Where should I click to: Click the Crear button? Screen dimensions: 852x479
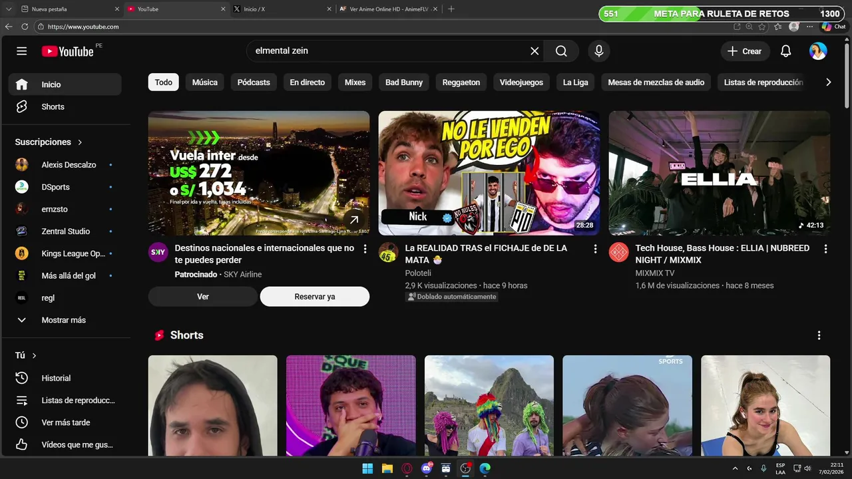(x=745, y=51)
